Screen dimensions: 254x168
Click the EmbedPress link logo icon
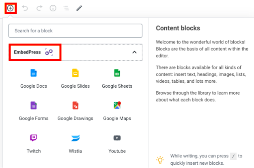point(49,52)
